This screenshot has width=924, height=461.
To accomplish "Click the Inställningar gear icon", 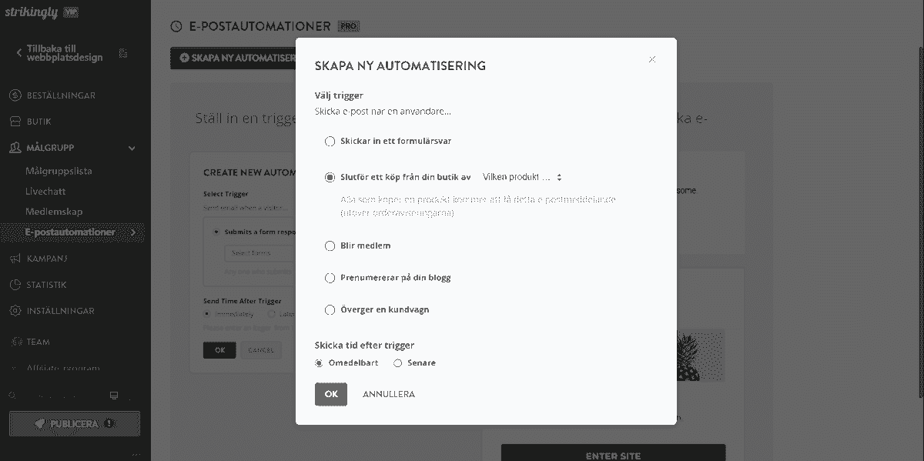I will 15,311.
